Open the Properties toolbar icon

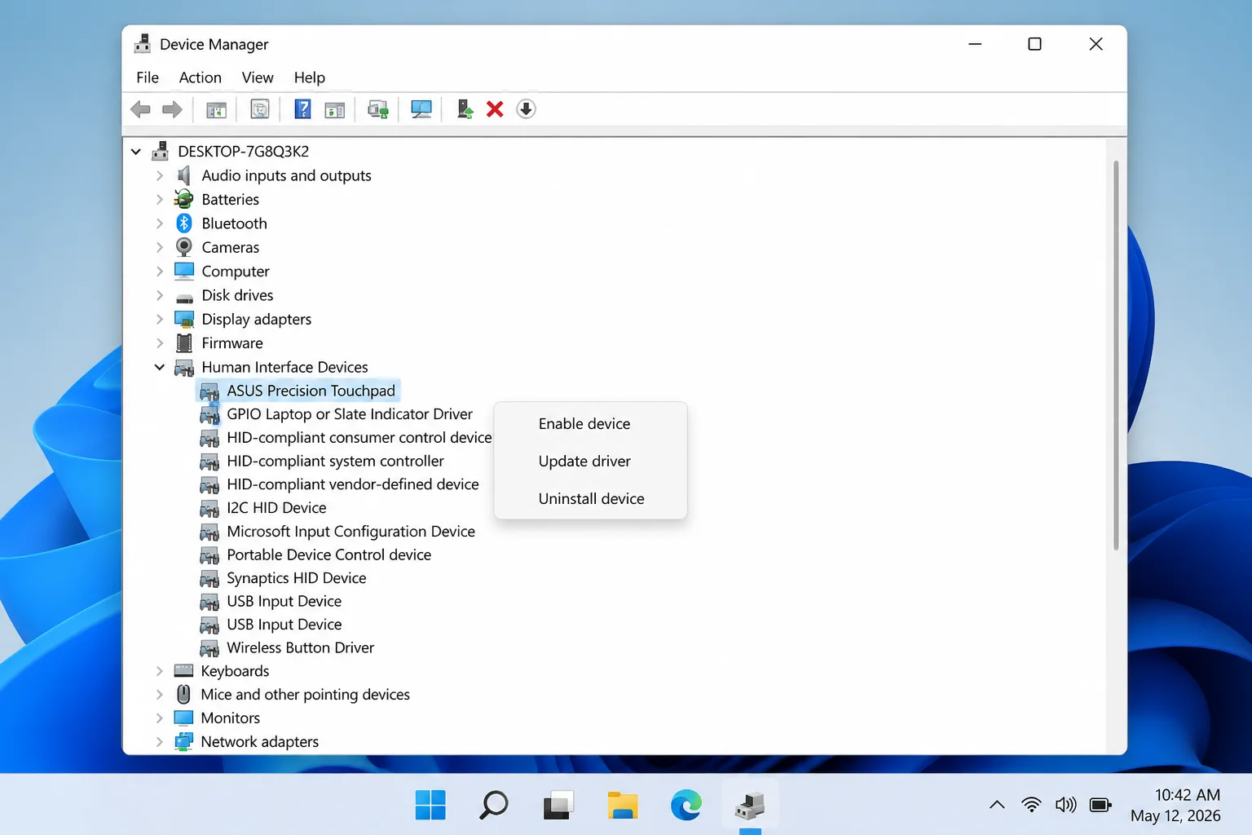tap(259, 109)
